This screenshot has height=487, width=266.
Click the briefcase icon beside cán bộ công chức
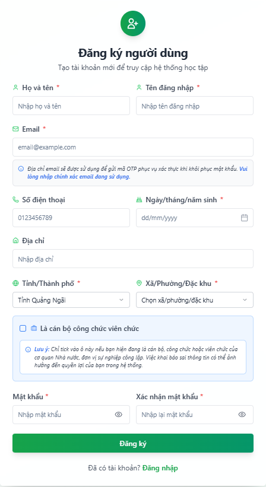pos(34,328)
